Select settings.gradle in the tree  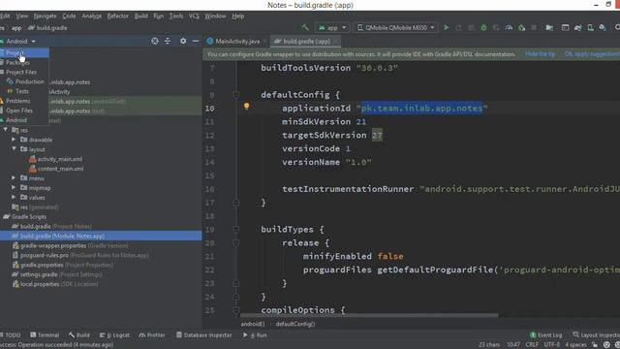[x=57, y=274]
